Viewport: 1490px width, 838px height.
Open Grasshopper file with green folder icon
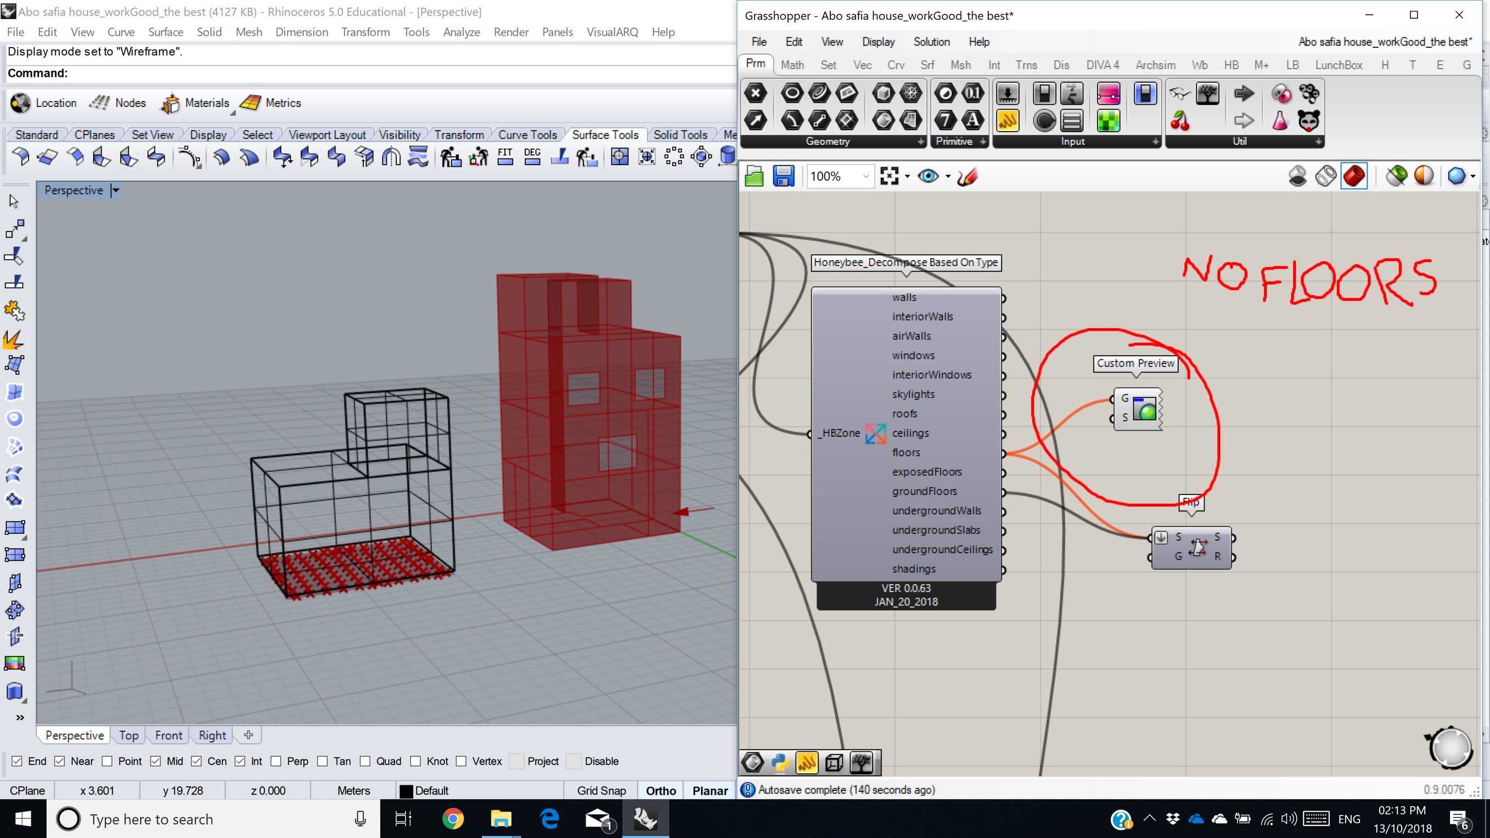754,176
